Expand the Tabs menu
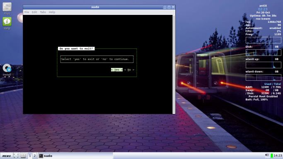This screenshot has width=283, height=159. coord(43,12)
